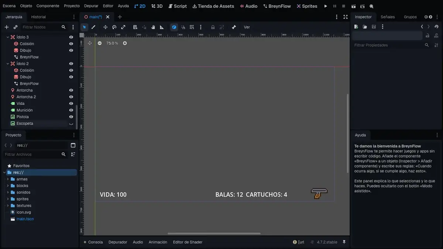
Task: Toggle the blue smart snap cube
Action: (174, 27)
